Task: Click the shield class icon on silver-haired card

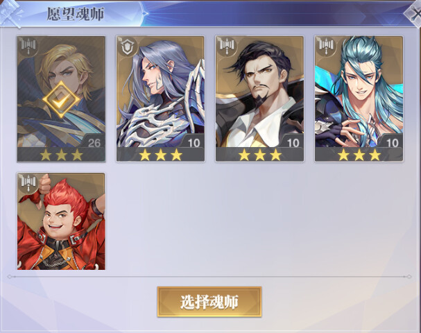Action: click(127, 46)
